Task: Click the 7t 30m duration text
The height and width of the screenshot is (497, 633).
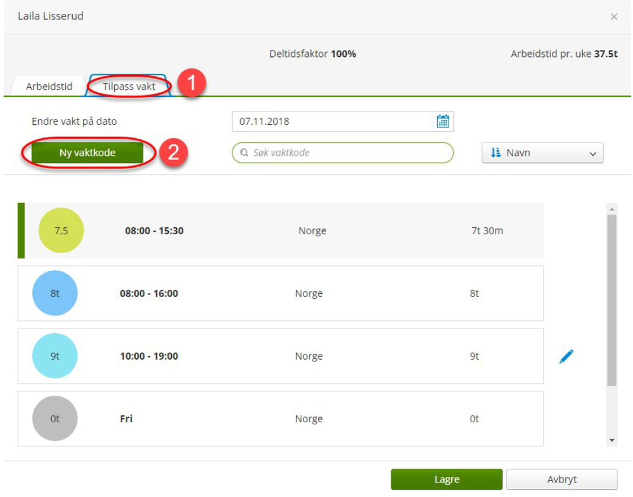Action: click(487, 230)
